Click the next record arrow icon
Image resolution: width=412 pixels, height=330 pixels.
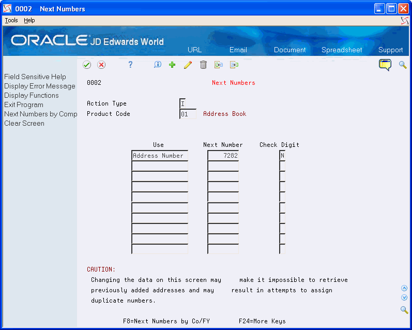tap(234, 65)
